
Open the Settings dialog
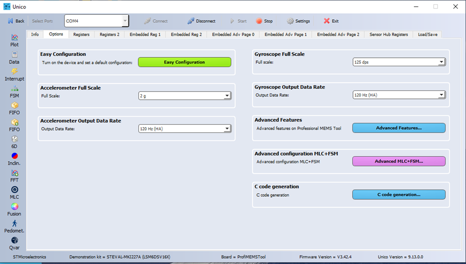[298, 21]
